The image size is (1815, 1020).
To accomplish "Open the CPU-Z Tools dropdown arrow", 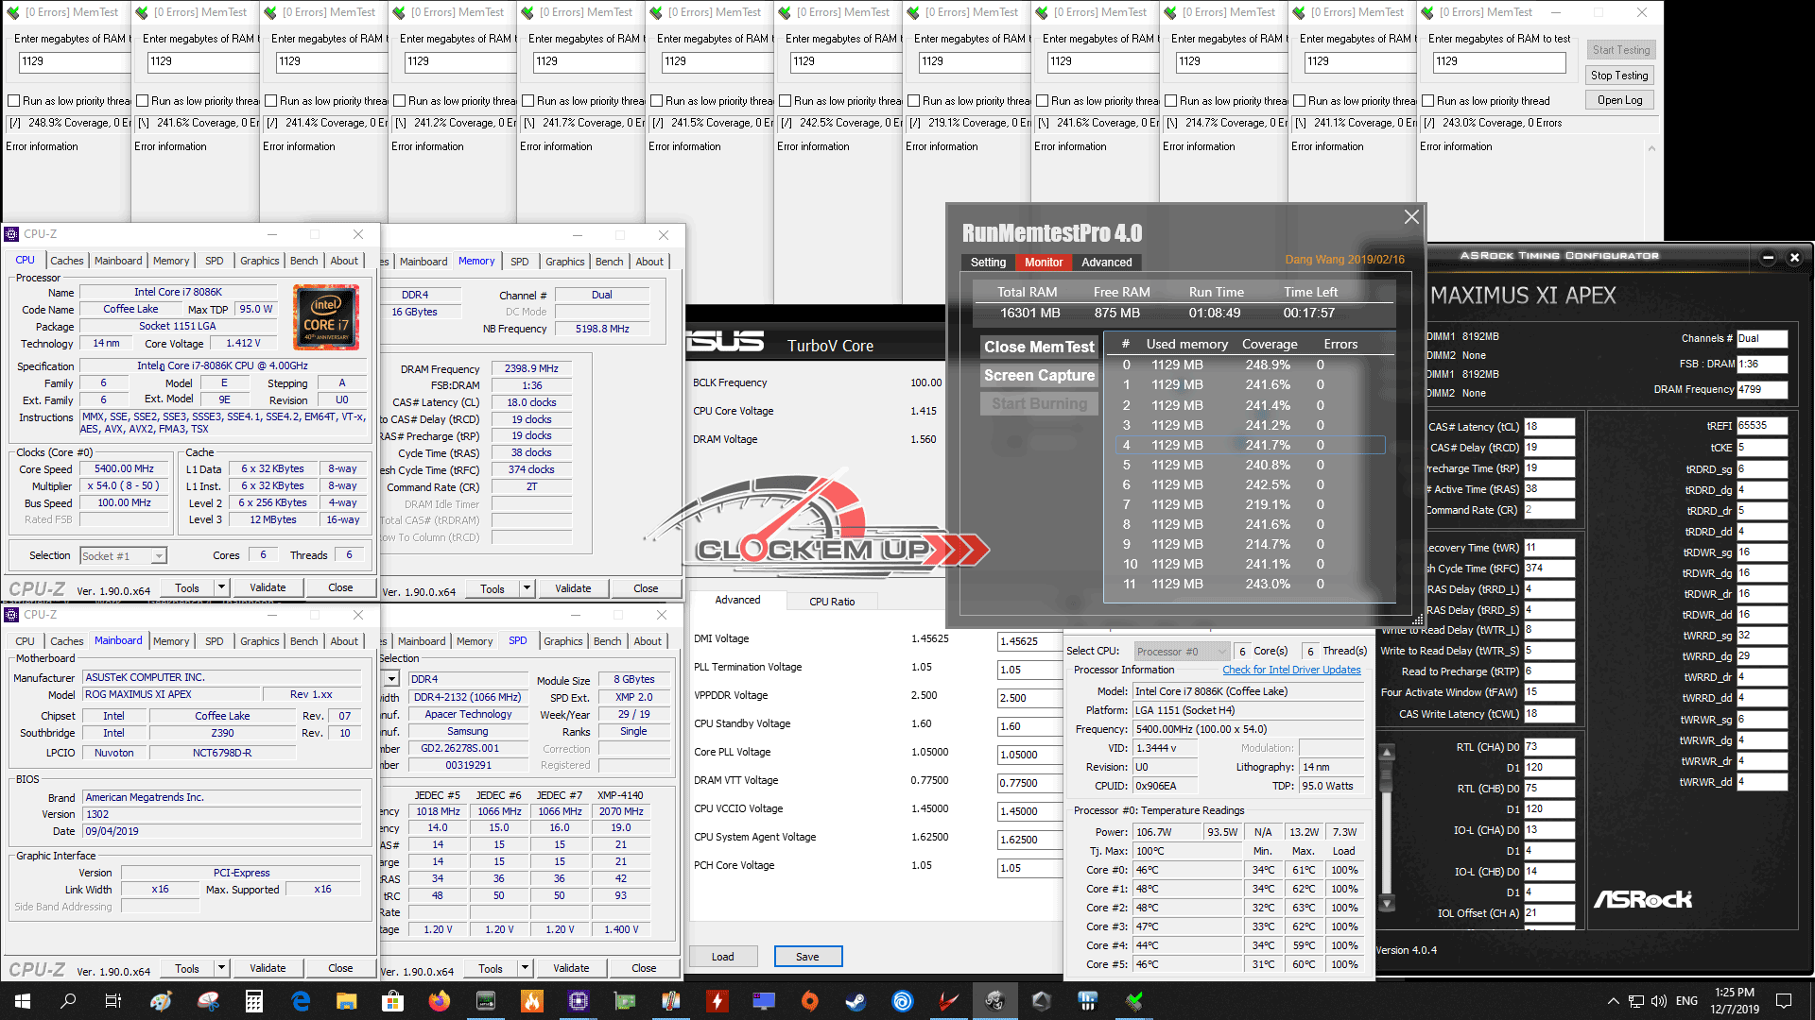I will pyautogui.click(x=221, y=587).
